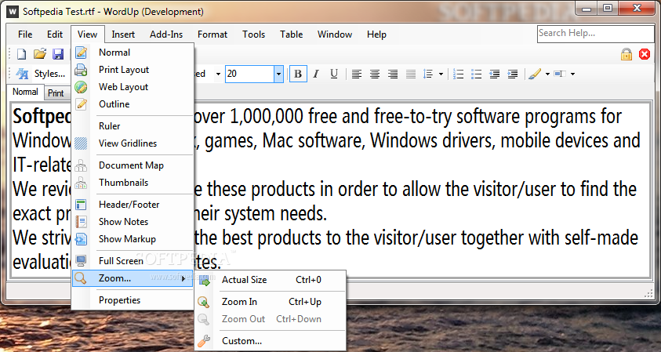The width and height of the screenshot is (661, 352).
Task: Open the Window menu
Action: click(335, 34)
